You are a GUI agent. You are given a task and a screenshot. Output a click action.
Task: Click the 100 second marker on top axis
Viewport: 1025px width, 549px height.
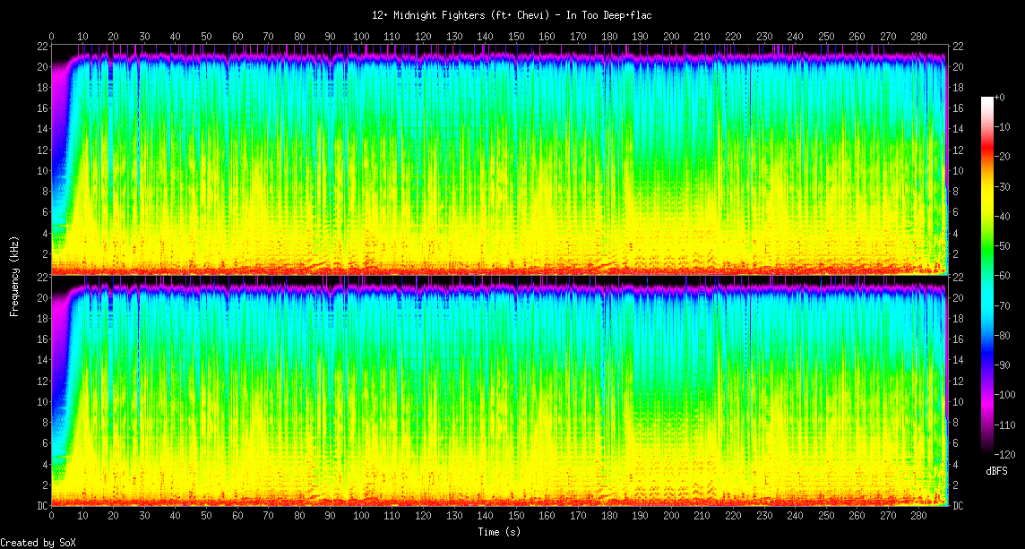point(361,36)
